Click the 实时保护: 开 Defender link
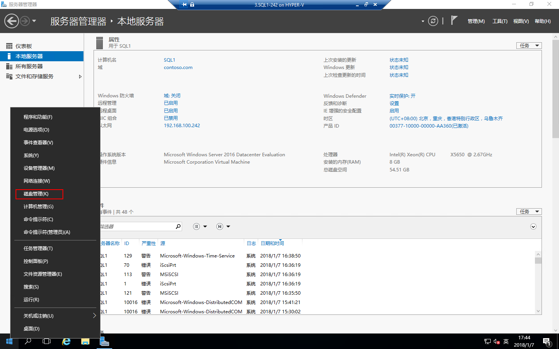The height and width of the screenshot is (349, 559). coord(402,96)
